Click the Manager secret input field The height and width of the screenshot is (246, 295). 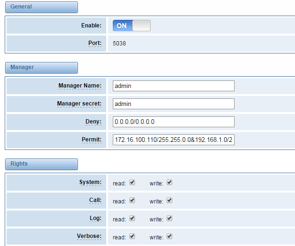tap(174, 104)
